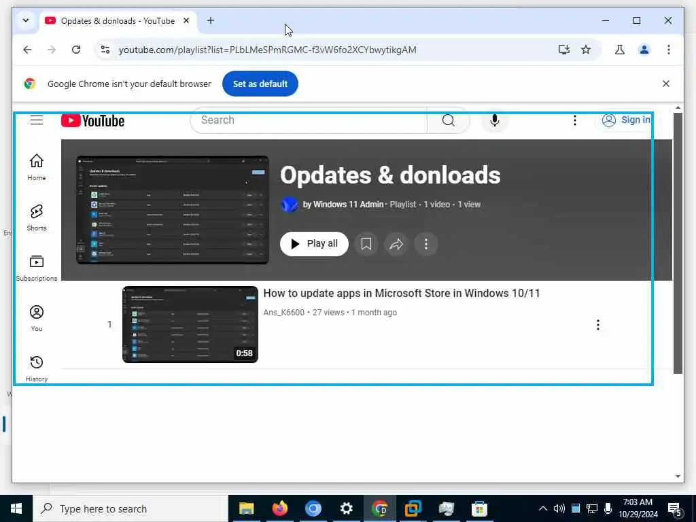
Task: Click the by Windows 11 Admin link
Action: coord(343,205)
